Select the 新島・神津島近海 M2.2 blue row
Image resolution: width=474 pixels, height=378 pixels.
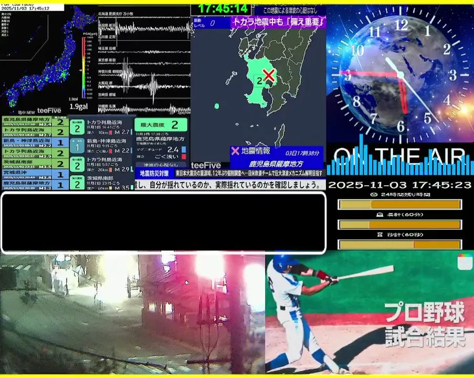[35, 142]
